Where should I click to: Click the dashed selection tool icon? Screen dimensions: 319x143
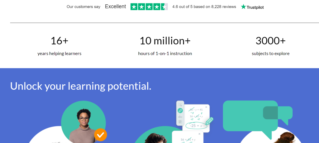(x=180, y=105)
